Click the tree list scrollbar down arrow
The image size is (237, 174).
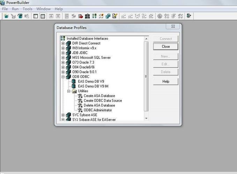(146, 118)
